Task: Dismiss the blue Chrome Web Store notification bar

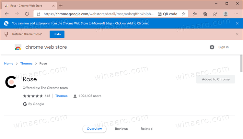Action: coord(237,24)
